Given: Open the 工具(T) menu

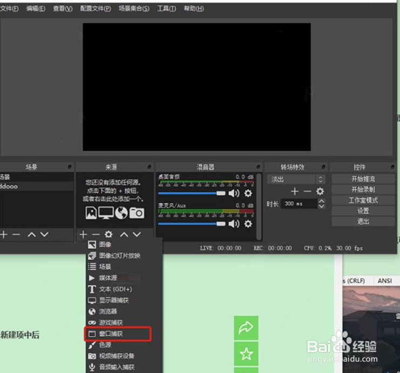Looking at the screenshot, I should coord(166,9).
